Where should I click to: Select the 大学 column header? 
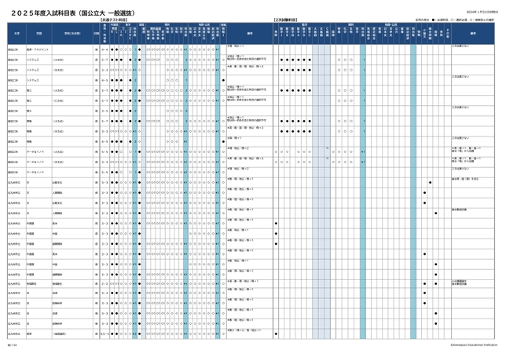pos(16,33)
